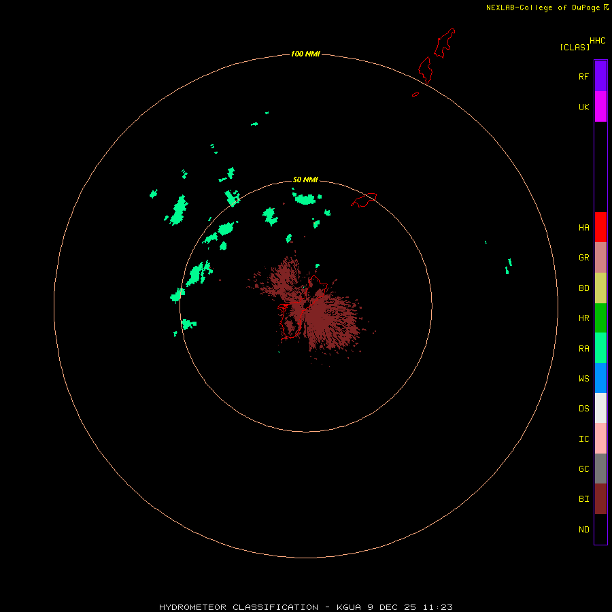Click the HR legend label

pos(583,318)
